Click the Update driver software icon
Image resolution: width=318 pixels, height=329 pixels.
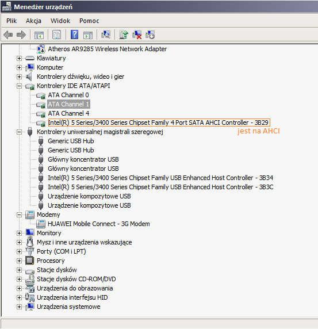pyautogui.click(x=124, y=35)
